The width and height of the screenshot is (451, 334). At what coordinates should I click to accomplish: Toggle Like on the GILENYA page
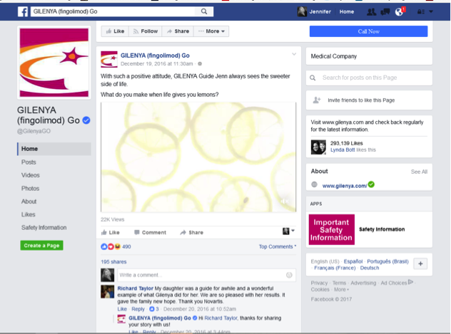click(114, 31)
